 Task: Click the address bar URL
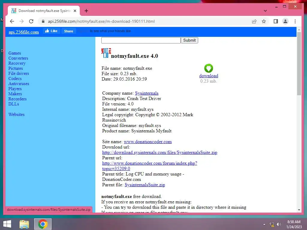101,21
